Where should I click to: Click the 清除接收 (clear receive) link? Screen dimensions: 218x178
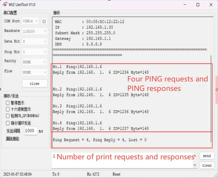(13, 139)
